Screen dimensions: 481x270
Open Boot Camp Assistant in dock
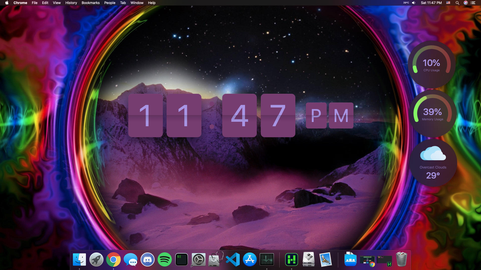[x=309, y=259]
